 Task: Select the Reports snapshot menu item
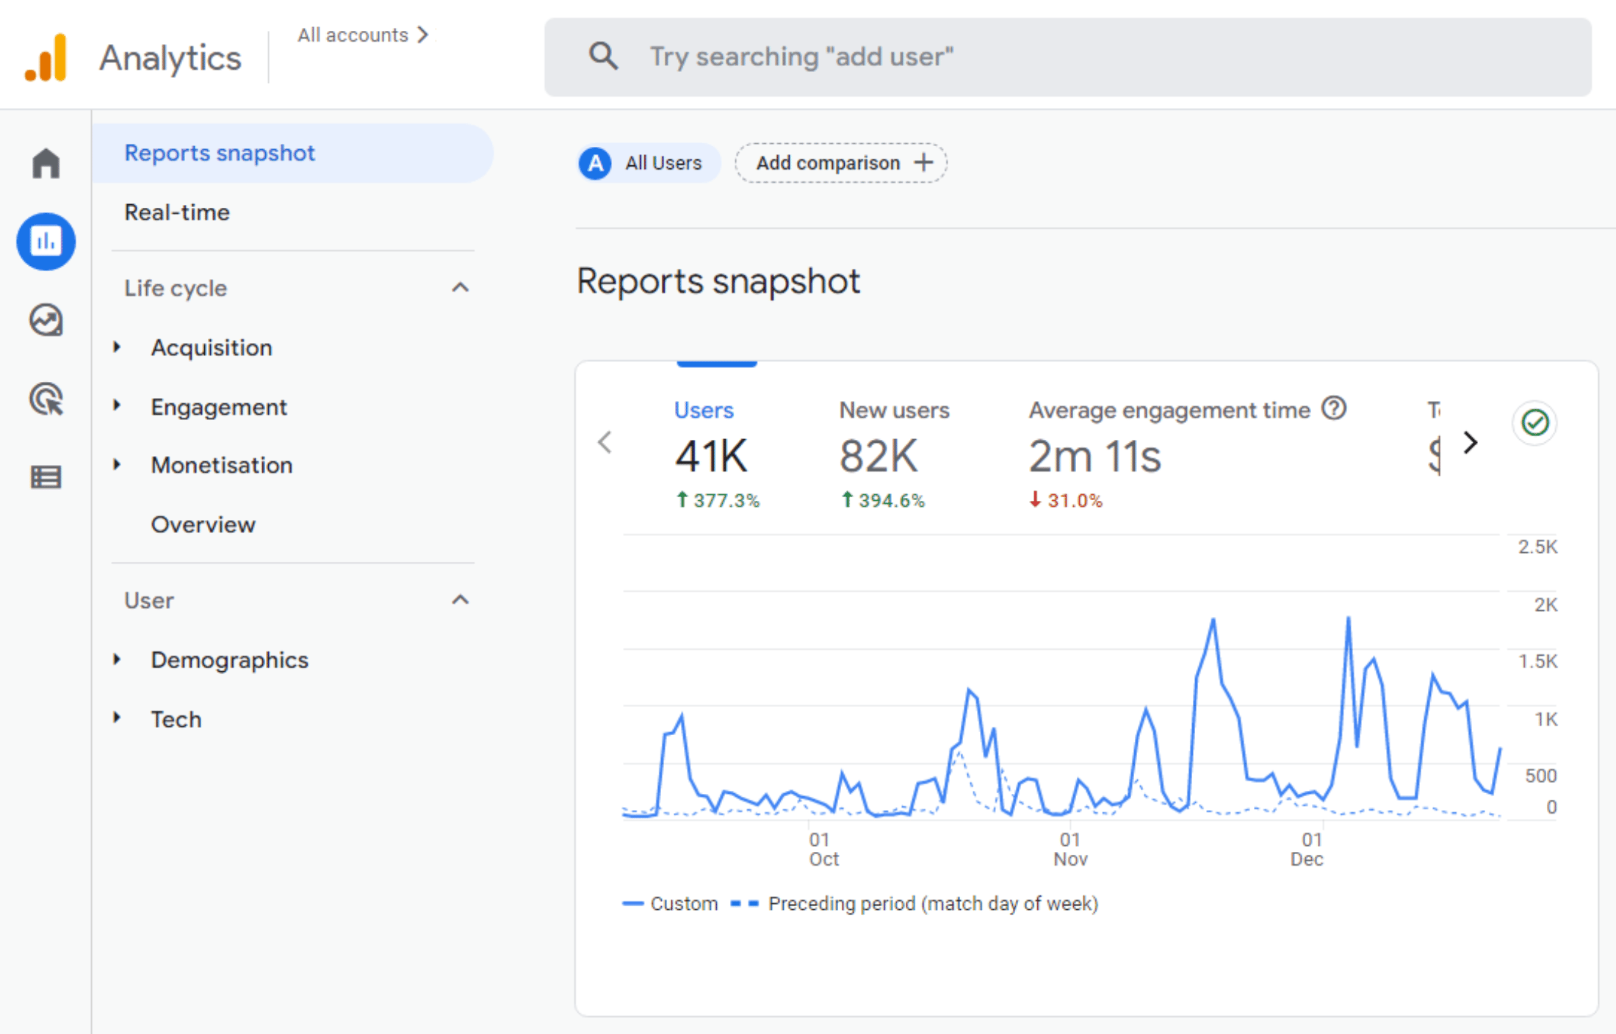point(292,153)
